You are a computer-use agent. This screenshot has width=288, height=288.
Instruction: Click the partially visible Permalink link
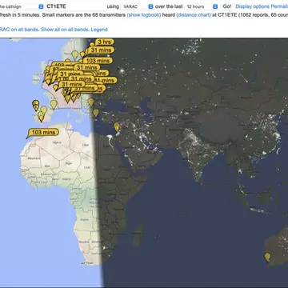279,6
